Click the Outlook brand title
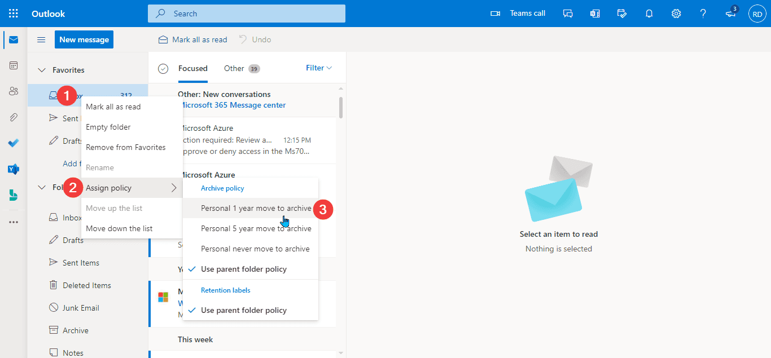The width and height of the screenshot is (771, 358). pos(49,14)
